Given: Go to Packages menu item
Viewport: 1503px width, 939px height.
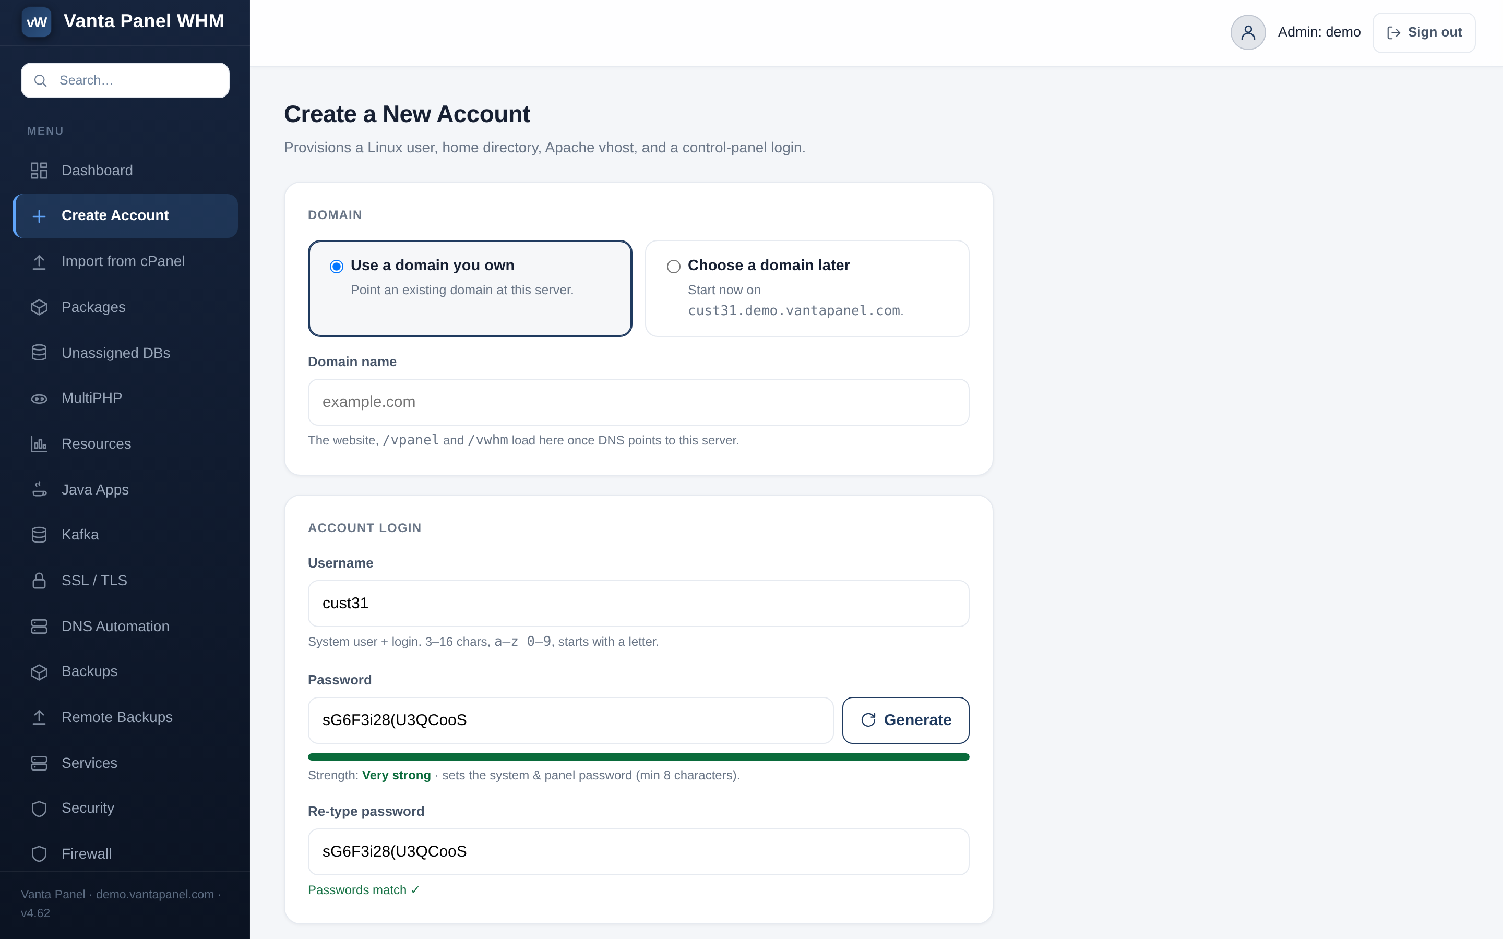Looking at the screenshot, I should [x=125, y=307].
